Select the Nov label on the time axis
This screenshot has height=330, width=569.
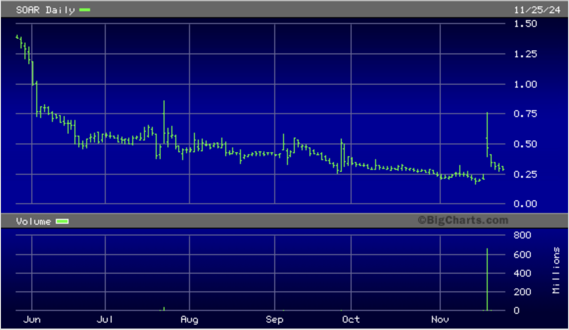pos(440,320)
